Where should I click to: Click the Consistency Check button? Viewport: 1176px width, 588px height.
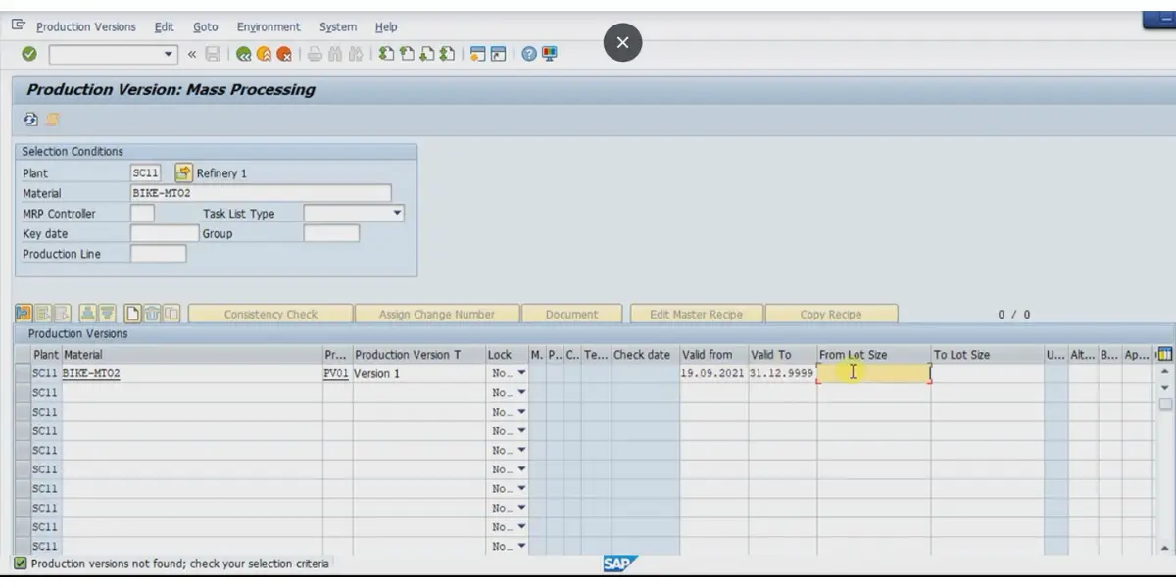pos(270,315)
